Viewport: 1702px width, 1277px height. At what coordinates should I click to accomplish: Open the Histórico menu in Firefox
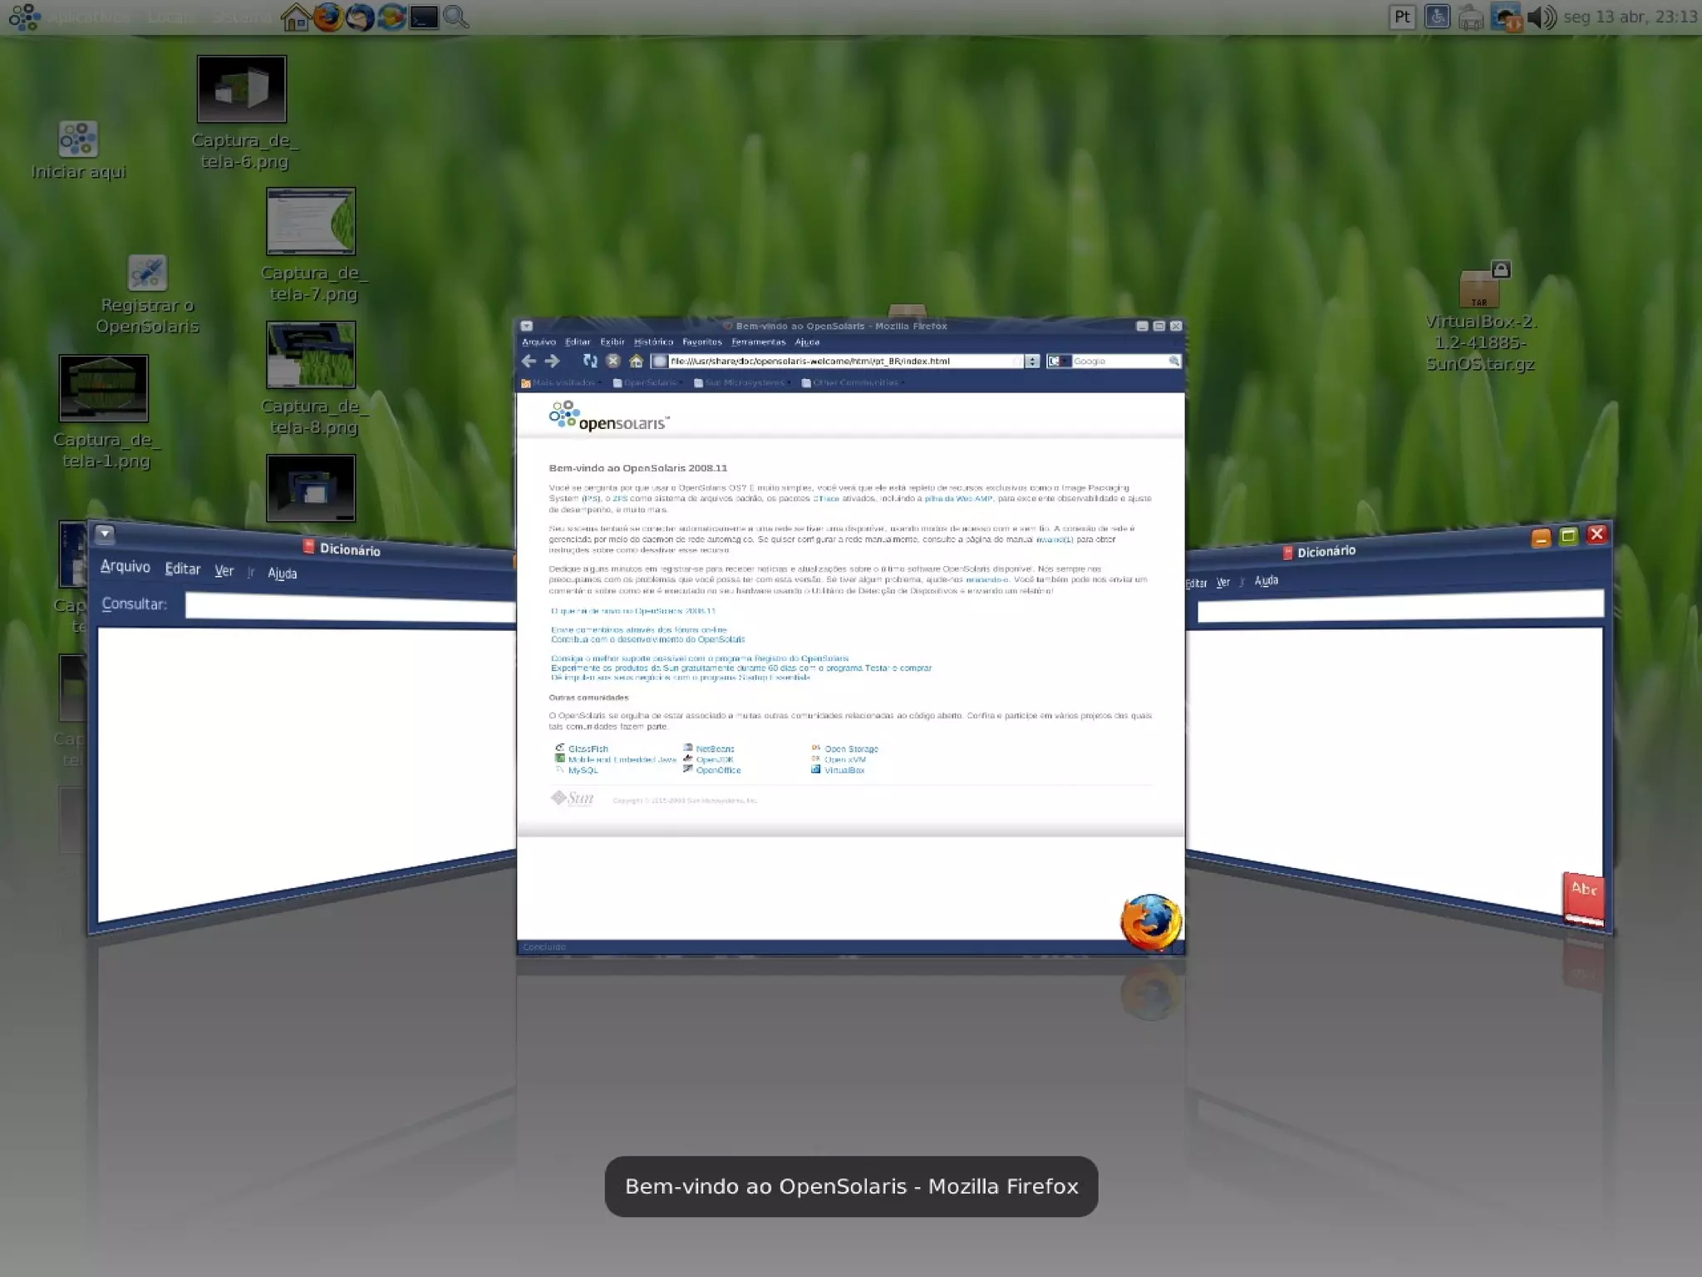point(653,342)
